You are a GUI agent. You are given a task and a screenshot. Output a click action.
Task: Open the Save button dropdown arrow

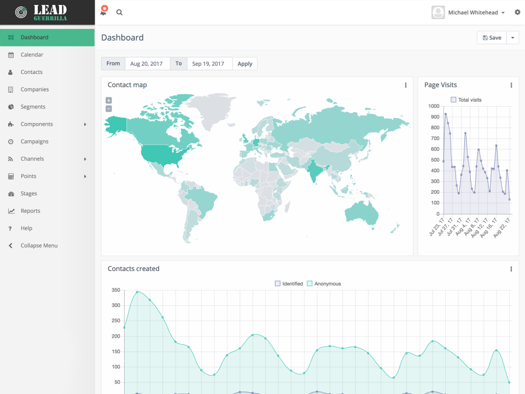512,37
